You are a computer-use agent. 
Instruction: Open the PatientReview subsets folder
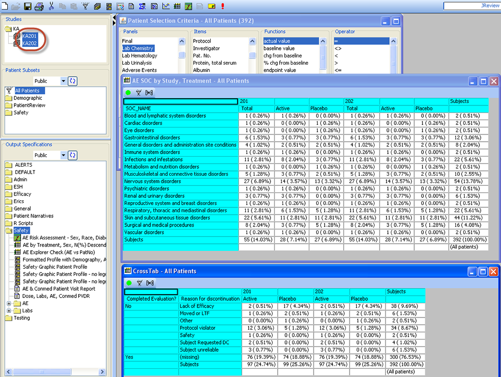point(29,105)
